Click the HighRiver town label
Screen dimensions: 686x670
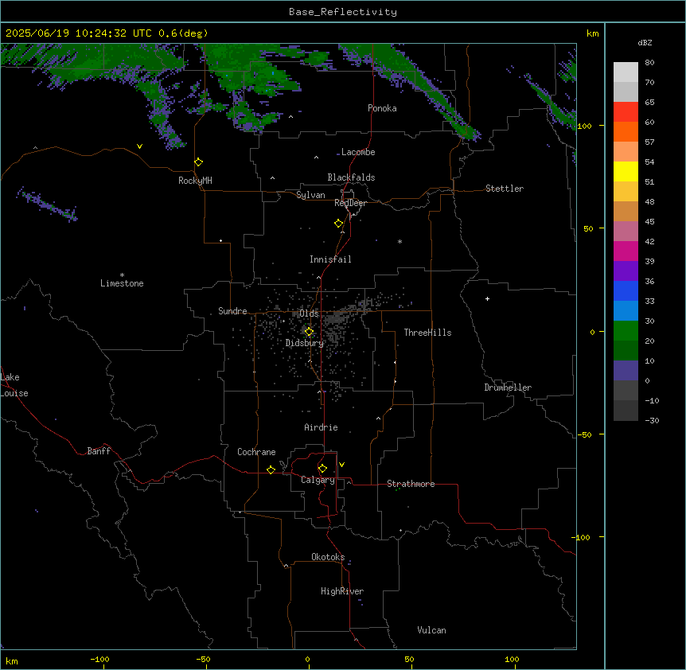(342, 591)
